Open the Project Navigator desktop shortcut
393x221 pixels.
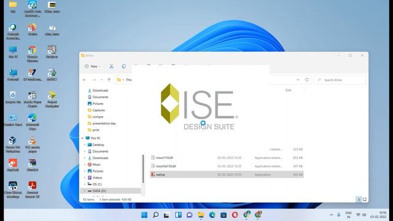click(x=52, y=99)
